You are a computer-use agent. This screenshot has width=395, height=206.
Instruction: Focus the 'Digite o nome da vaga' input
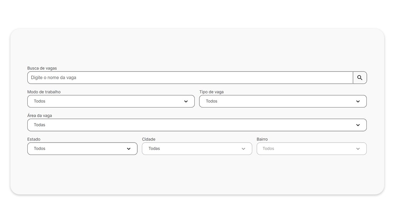[189, 78]
